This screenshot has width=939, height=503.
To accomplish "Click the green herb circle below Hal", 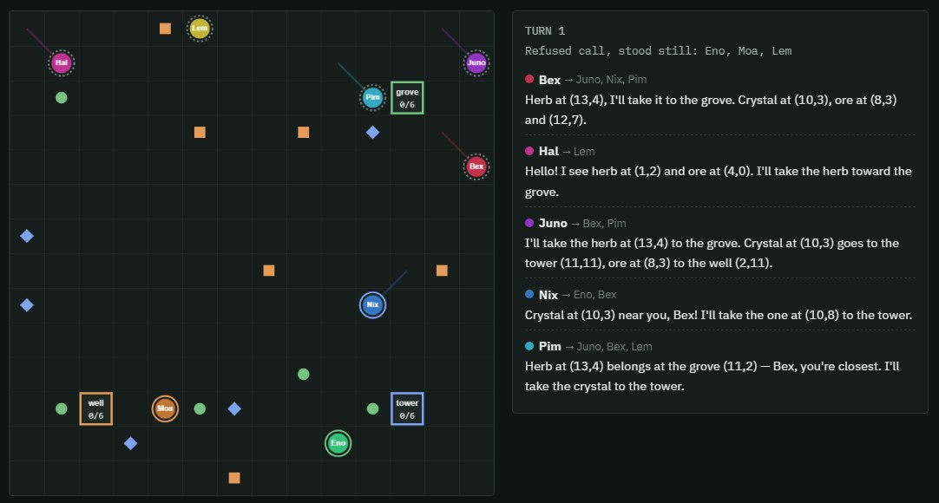I will 61,97.
